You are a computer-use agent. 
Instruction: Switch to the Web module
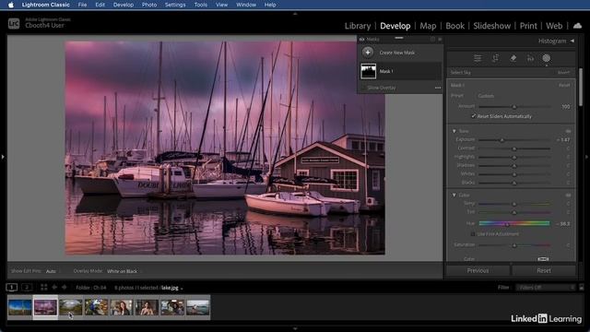tap(554, 26)
